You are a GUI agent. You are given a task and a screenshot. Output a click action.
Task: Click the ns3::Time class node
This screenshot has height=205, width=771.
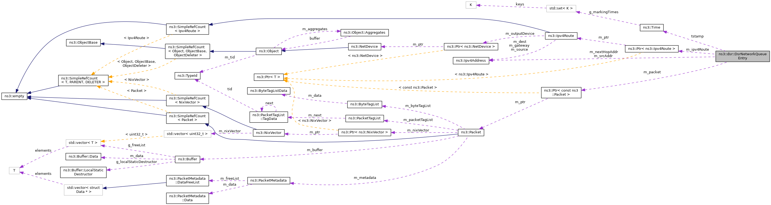pos(651,27)
